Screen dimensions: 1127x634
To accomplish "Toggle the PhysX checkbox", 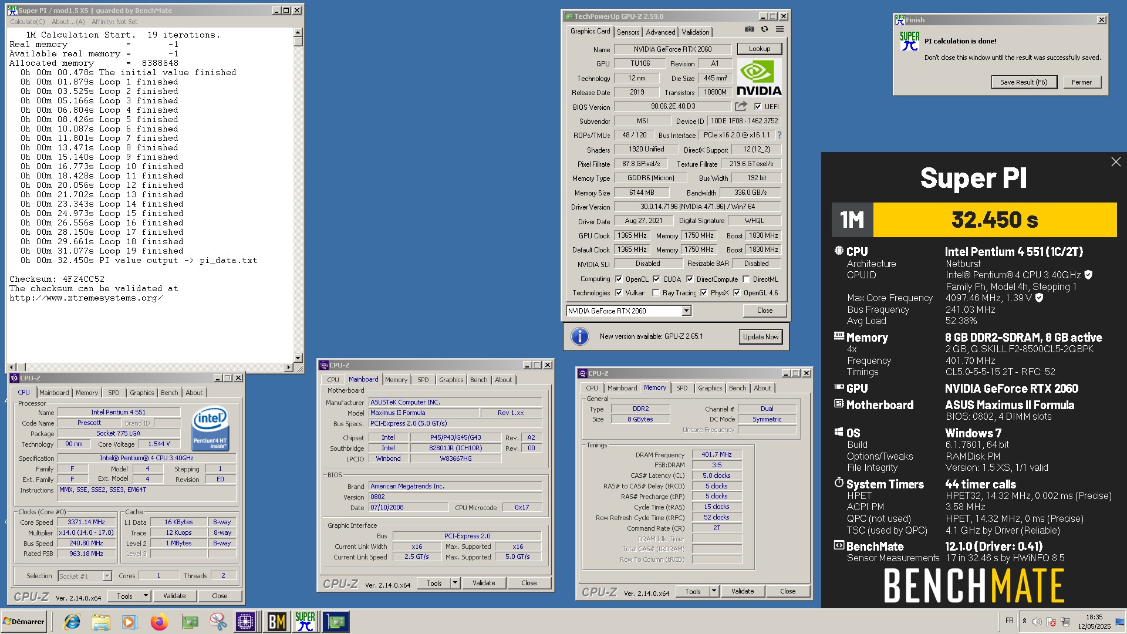I will [x=704, y=292].
